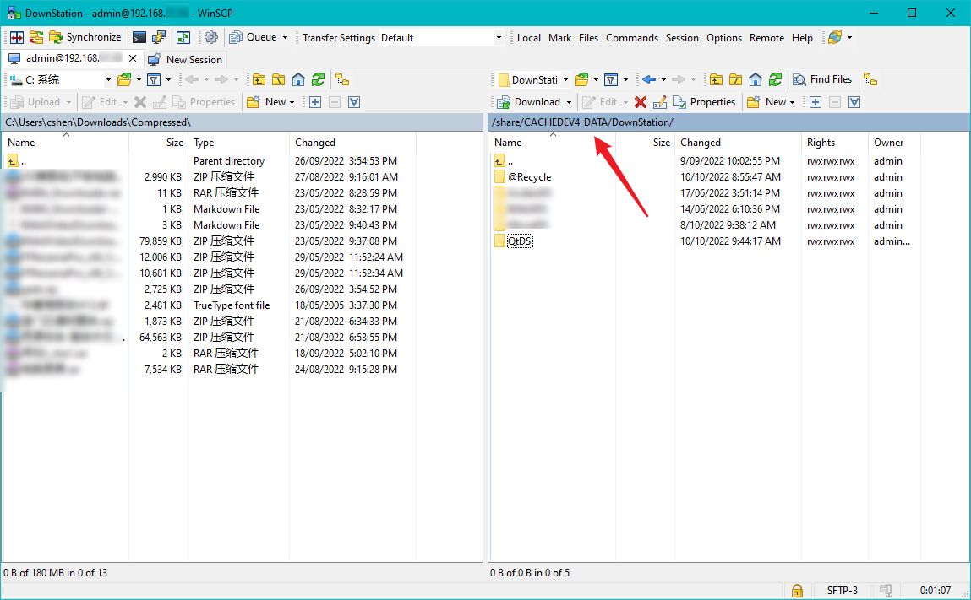Click remote panel home directory icon

[x=755, y=79]
